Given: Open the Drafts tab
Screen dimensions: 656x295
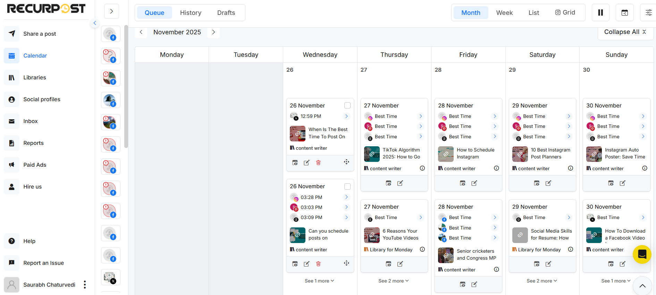Looking at the screenshot, I should pyautogui.click(x=226, y=13).
